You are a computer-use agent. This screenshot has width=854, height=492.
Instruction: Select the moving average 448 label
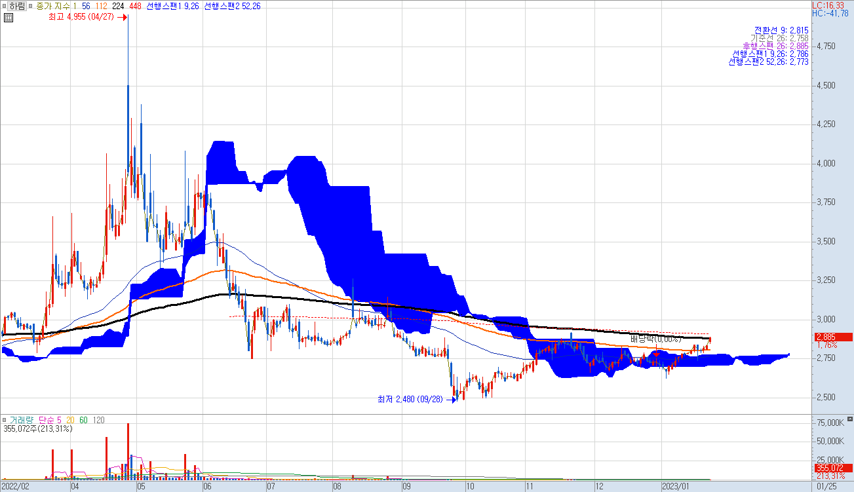pos(136,6)
